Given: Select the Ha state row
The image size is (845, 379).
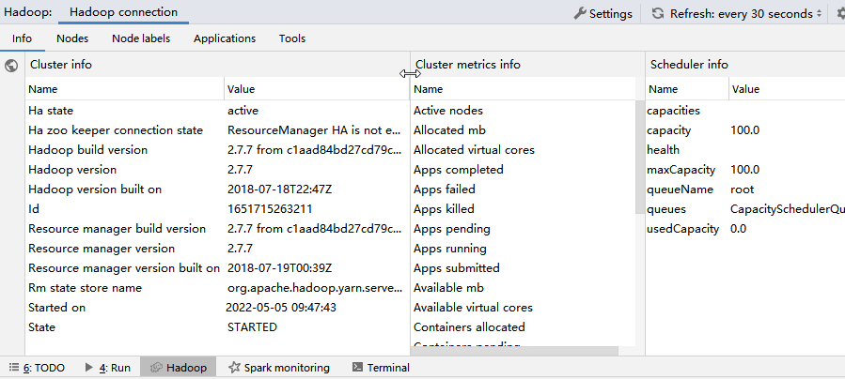Looking at the screenshot, I should coord(217,111).
